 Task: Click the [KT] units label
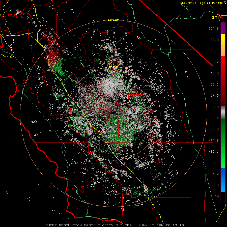point(215,17)
